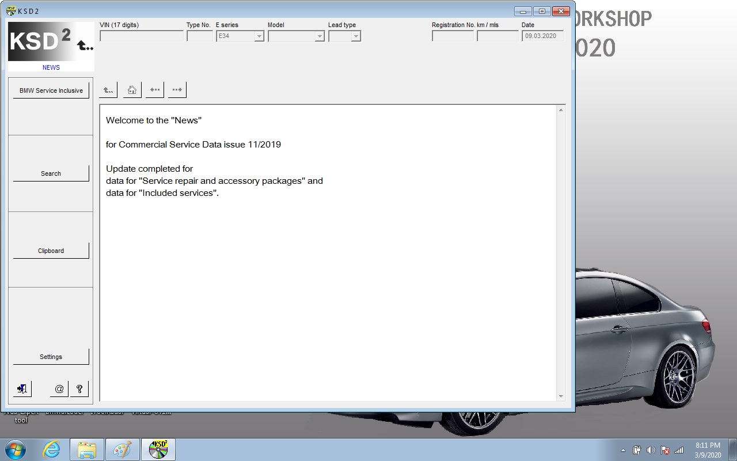Expand the Lead type dropdown

tap(345, 36)
